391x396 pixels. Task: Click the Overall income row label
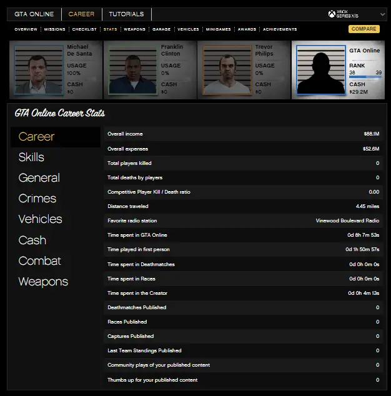click(x=125, y=134)
